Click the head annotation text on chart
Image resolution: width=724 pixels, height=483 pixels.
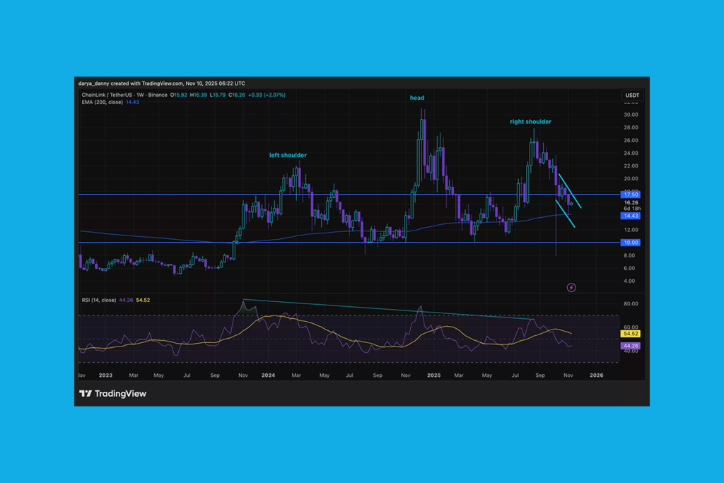[417, 98]
